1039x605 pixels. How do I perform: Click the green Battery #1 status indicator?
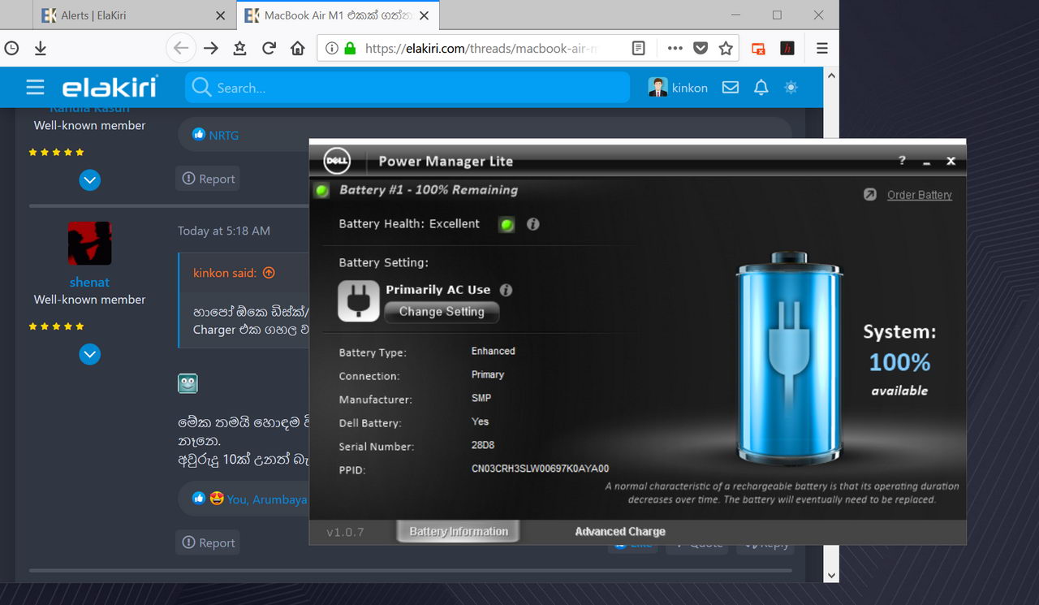pyautogui.click(x=322, y=191)
